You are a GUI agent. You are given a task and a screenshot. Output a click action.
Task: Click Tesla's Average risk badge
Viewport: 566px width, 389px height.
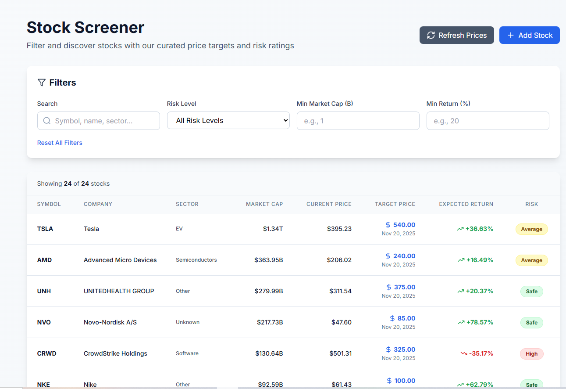click(531, 229)
